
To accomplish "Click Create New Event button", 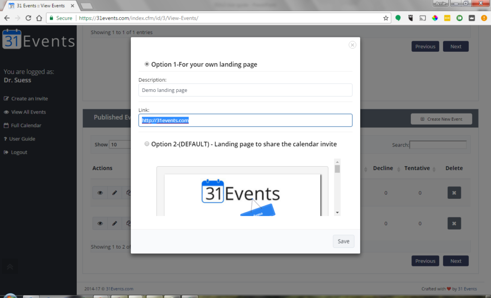I will [441, 119].
